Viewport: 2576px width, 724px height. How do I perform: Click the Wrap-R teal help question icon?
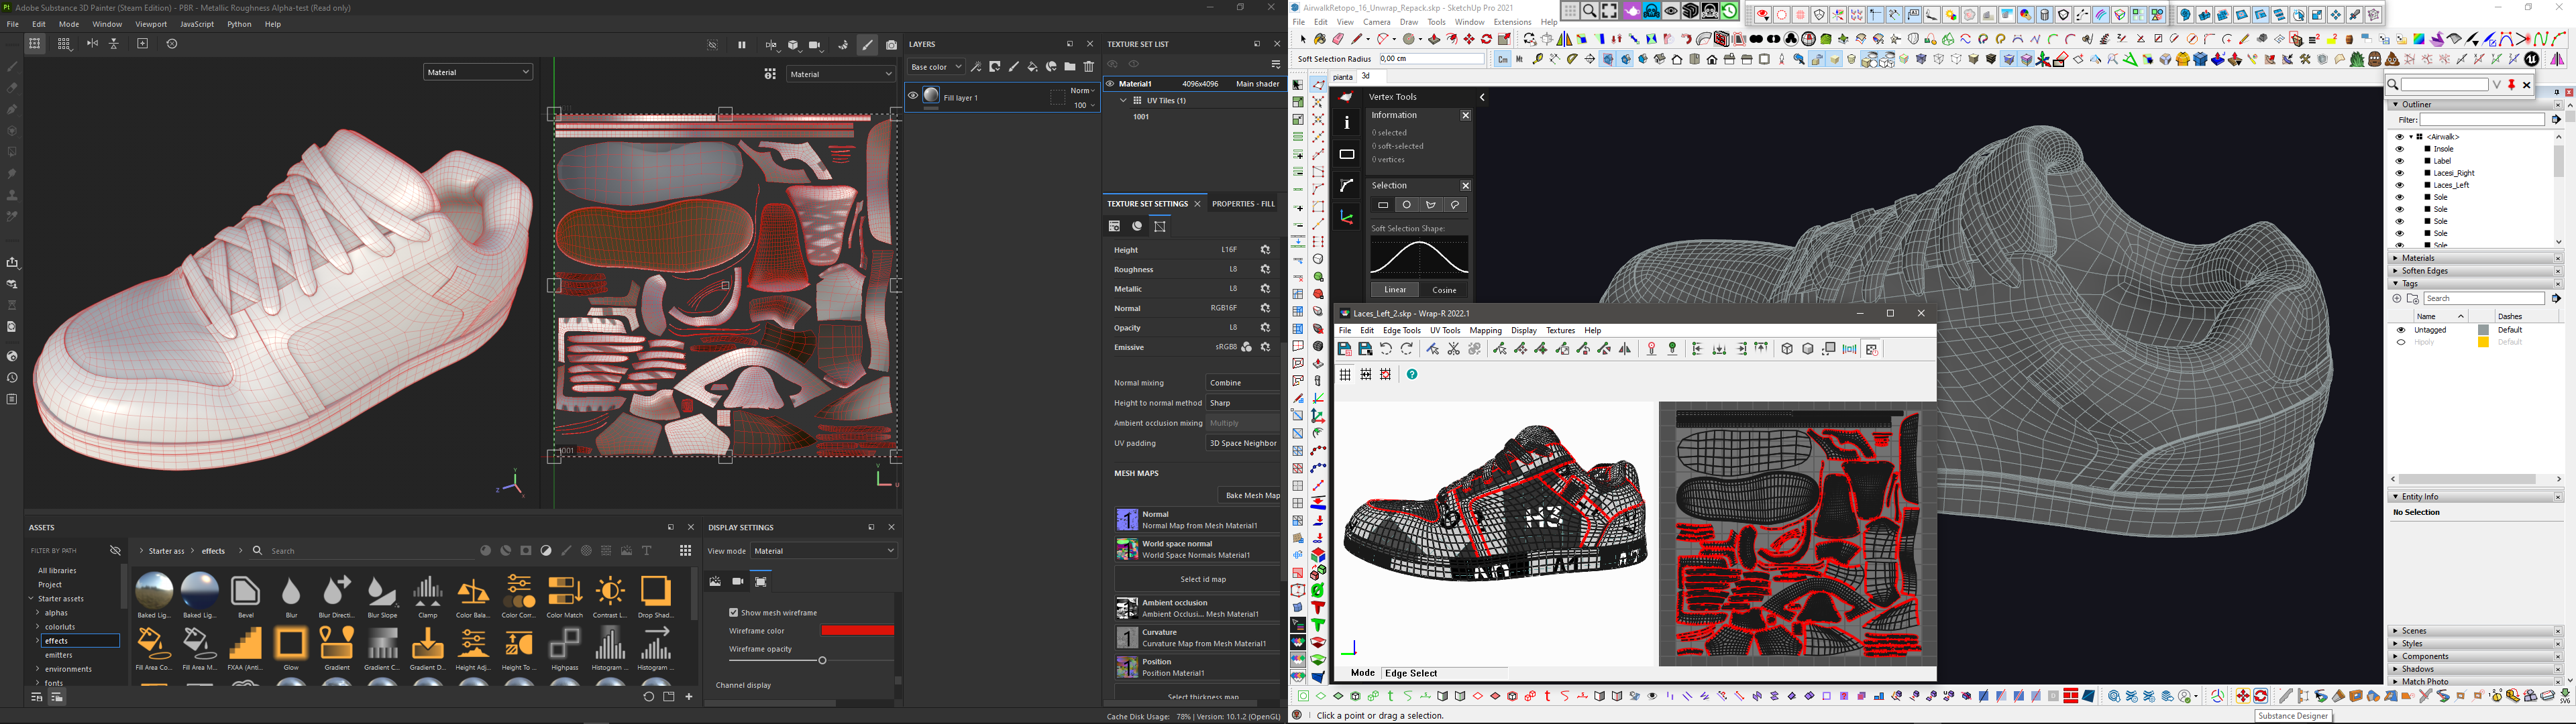[1412, 374]
